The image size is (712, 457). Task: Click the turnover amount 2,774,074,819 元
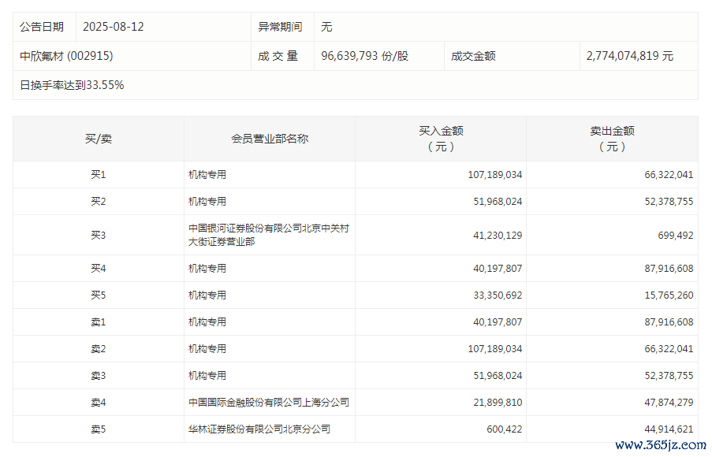630,56
